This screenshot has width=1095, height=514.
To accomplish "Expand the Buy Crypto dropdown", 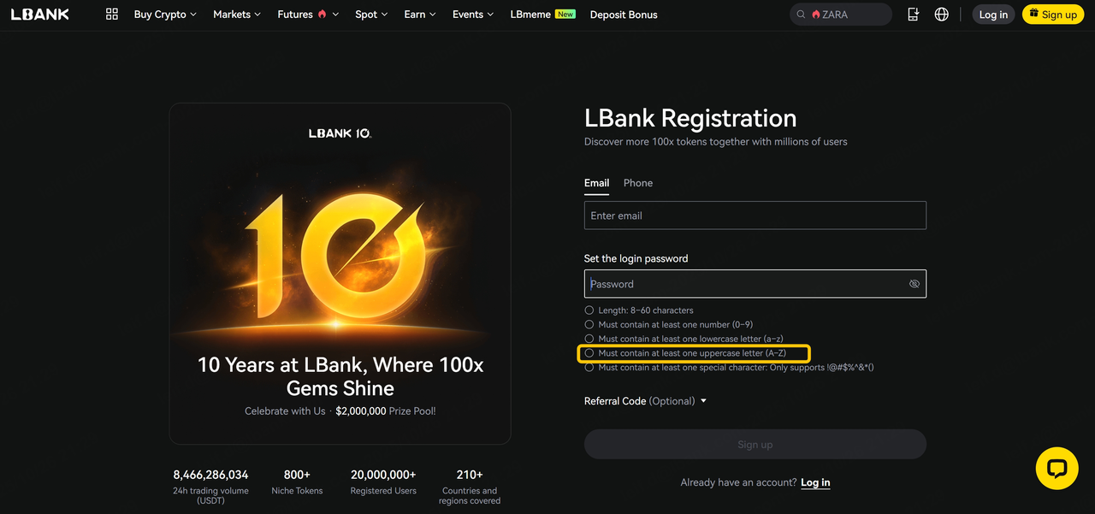I will (165, 15).
